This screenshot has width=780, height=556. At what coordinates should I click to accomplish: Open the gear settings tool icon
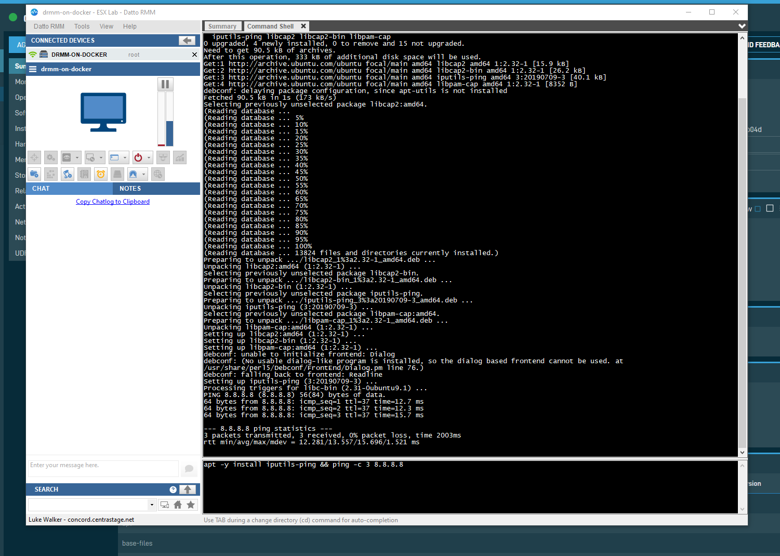click(50, 157)
